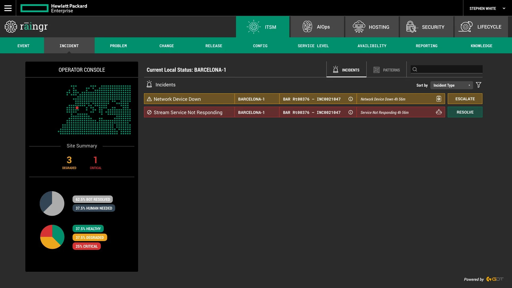512x288 pixels.
Task: Open the AIOps module
Action: coord(317,27)
